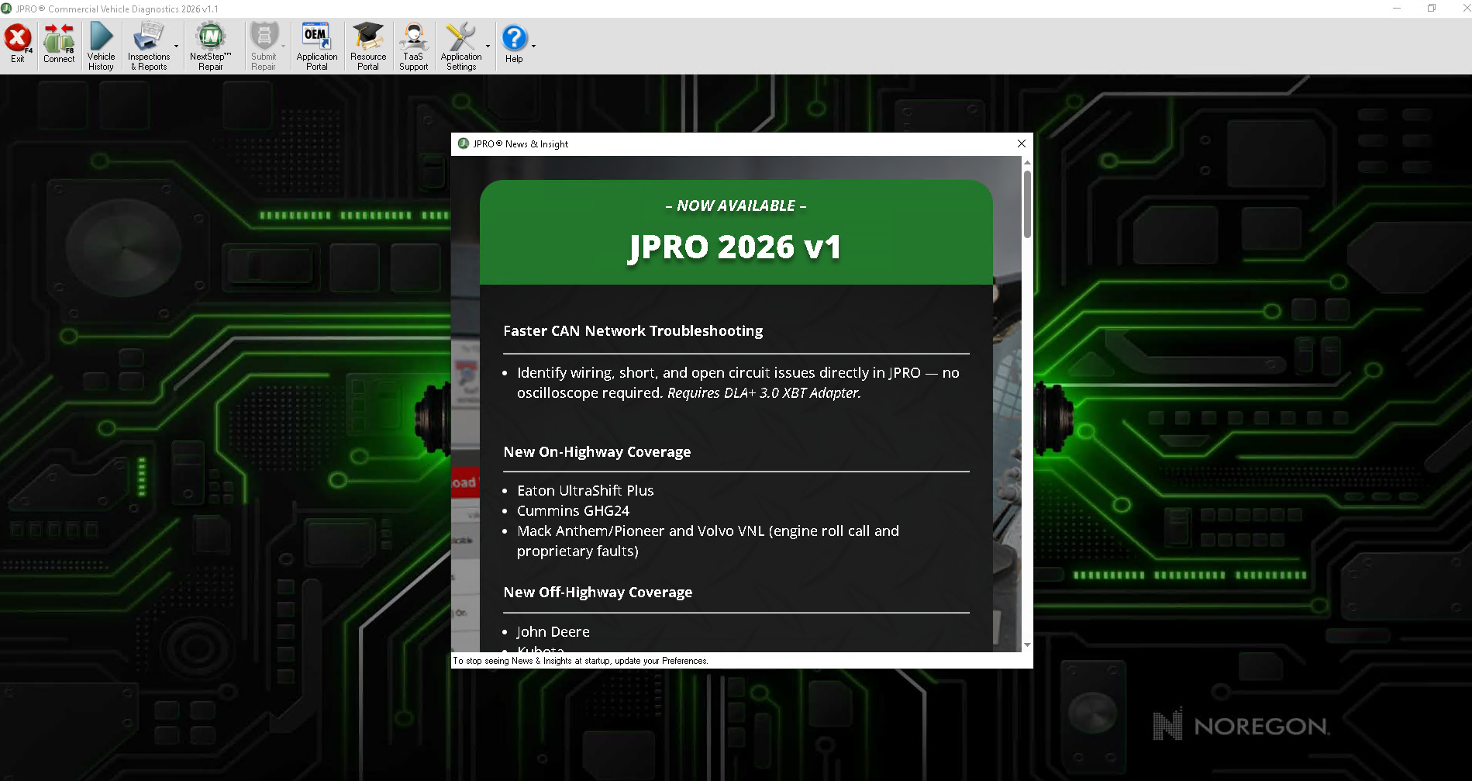Open Vehicle History

[101, 46]
